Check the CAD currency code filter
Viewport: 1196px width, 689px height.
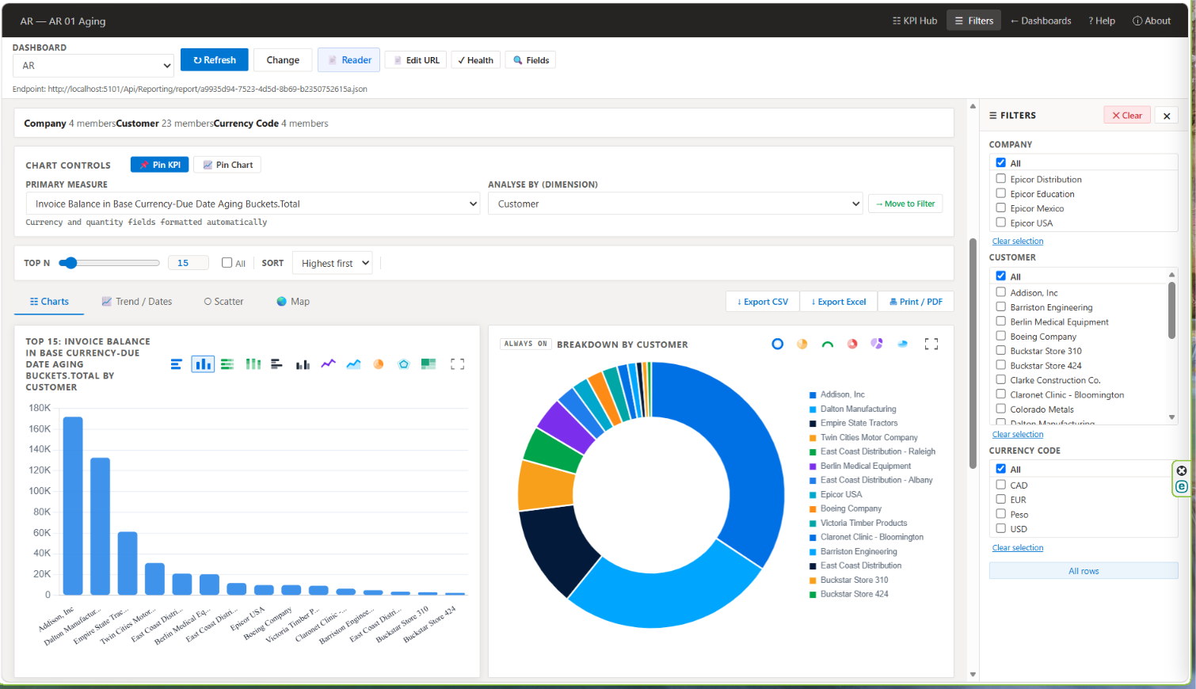[1001, 485]
